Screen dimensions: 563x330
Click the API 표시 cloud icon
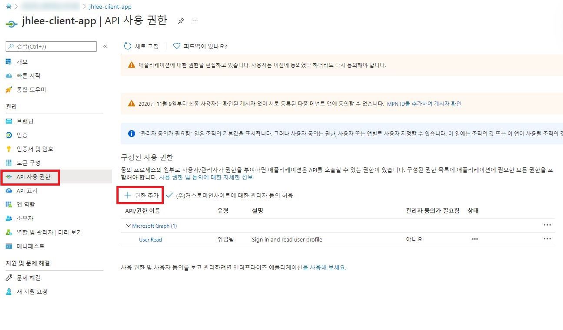[x=9, y=190]
